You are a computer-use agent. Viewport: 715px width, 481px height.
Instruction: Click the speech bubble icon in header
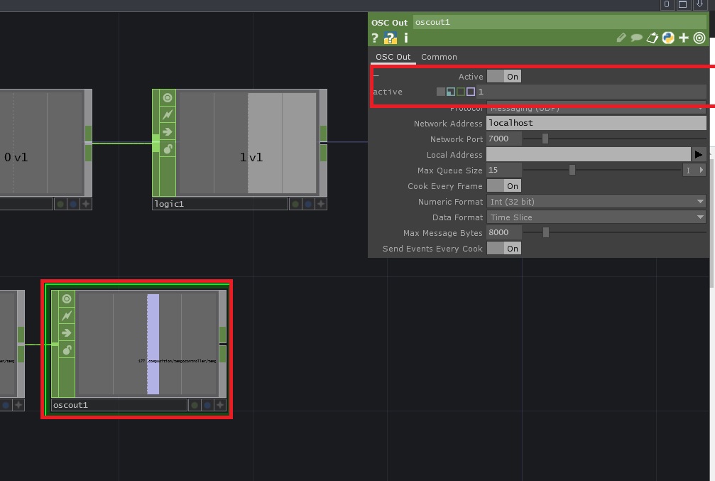click(637, 38)
